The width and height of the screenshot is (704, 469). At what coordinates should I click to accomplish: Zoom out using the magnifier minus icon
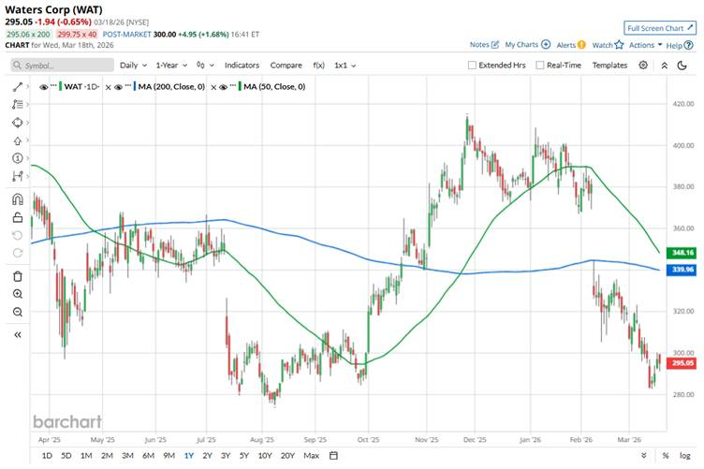pos(18,313)
